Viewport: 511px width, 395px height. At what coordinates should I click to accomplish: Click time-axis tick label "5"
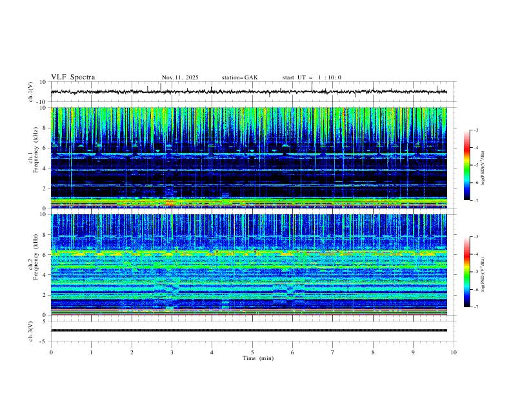(x=252, y=352)
